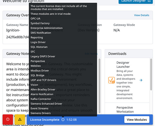Click the Edit Notes link
Screen dimensions: 155x126
click(91, 54)
